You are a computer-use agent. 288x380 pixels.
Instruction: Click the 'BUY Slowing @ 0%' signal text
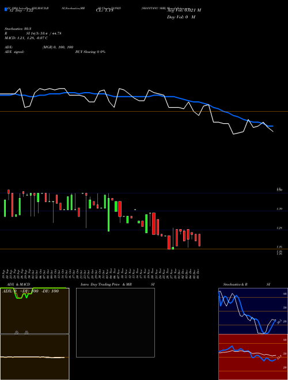(x=90, y=52)
